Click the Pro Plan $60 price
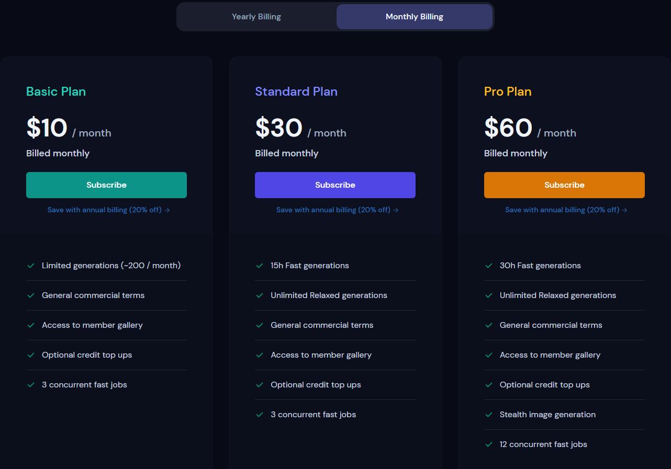This screenshot has height=469, width=671. pos(508,128)
